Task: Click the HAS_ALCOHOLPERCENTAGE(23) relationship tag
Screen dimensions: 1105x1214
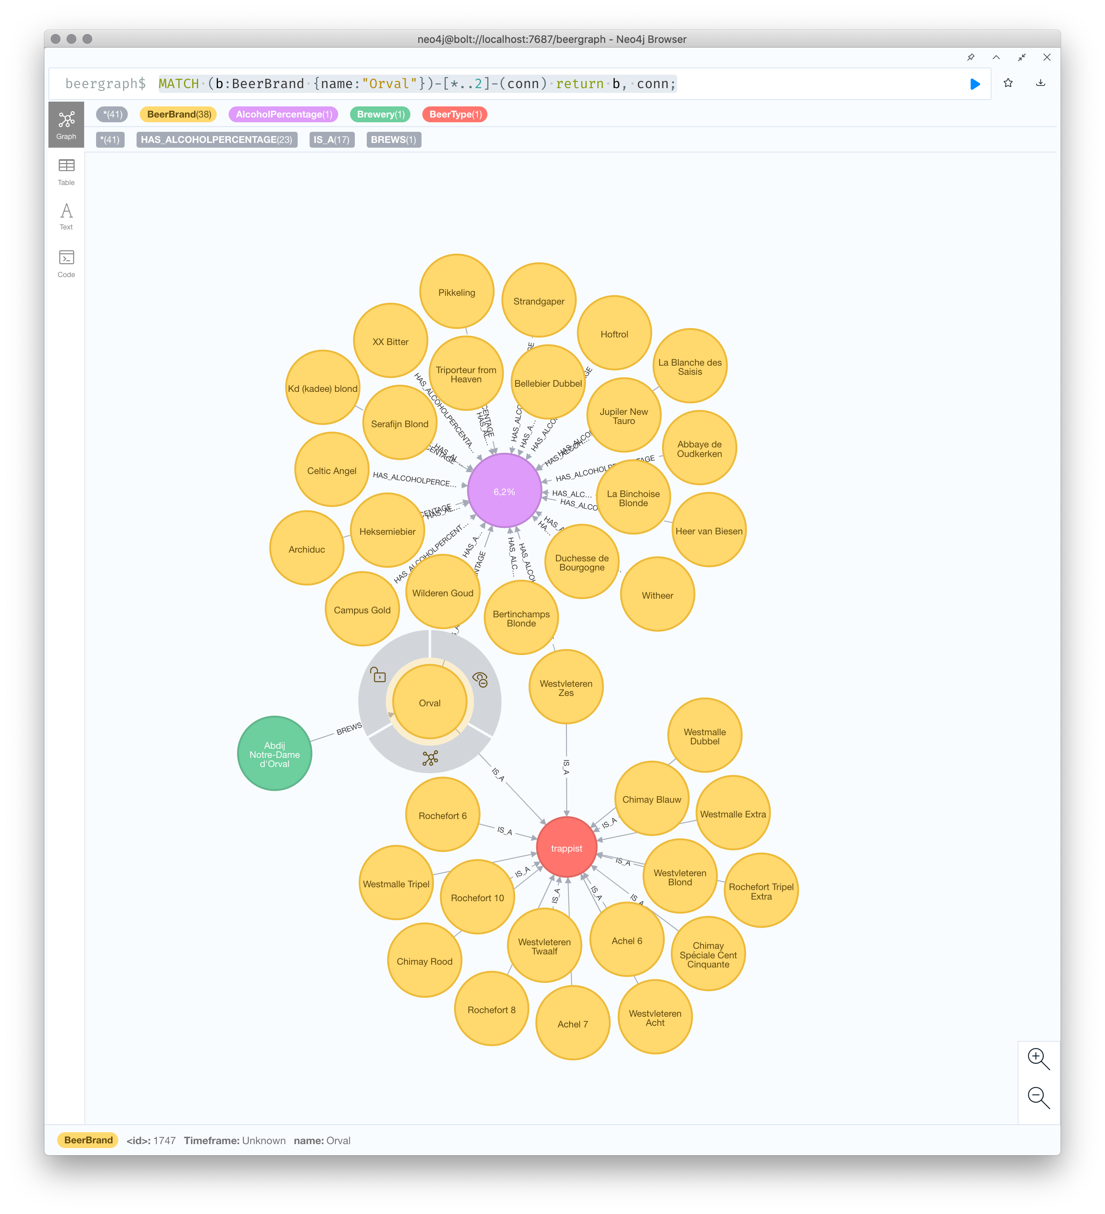Action: 216,140
